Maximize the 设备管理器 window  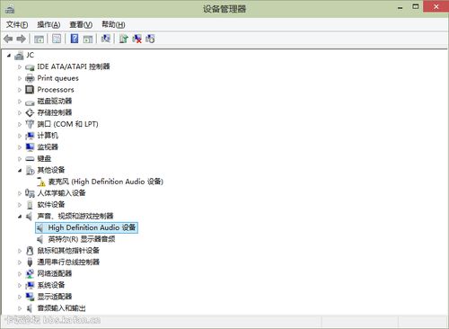[416, 6]
